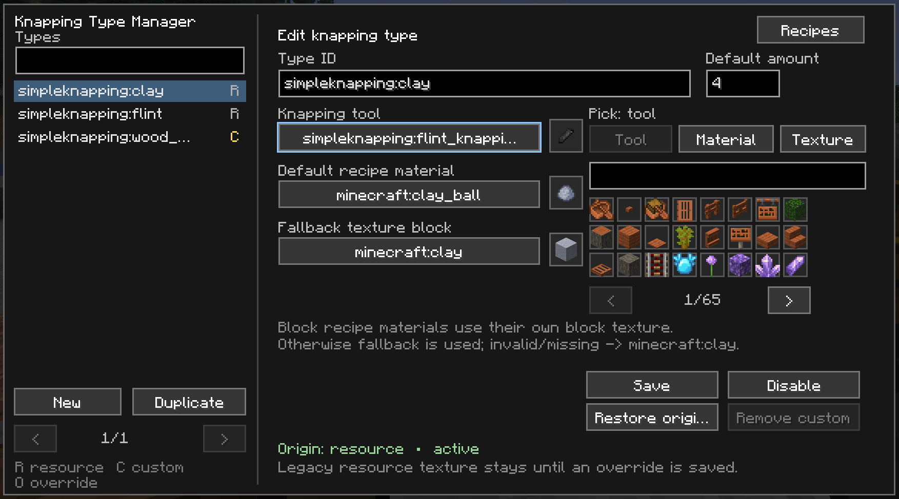Pick the amethyst block

click(x=740, y=265)
